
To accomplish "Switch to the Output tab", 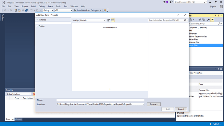I will tap(19, 119).
